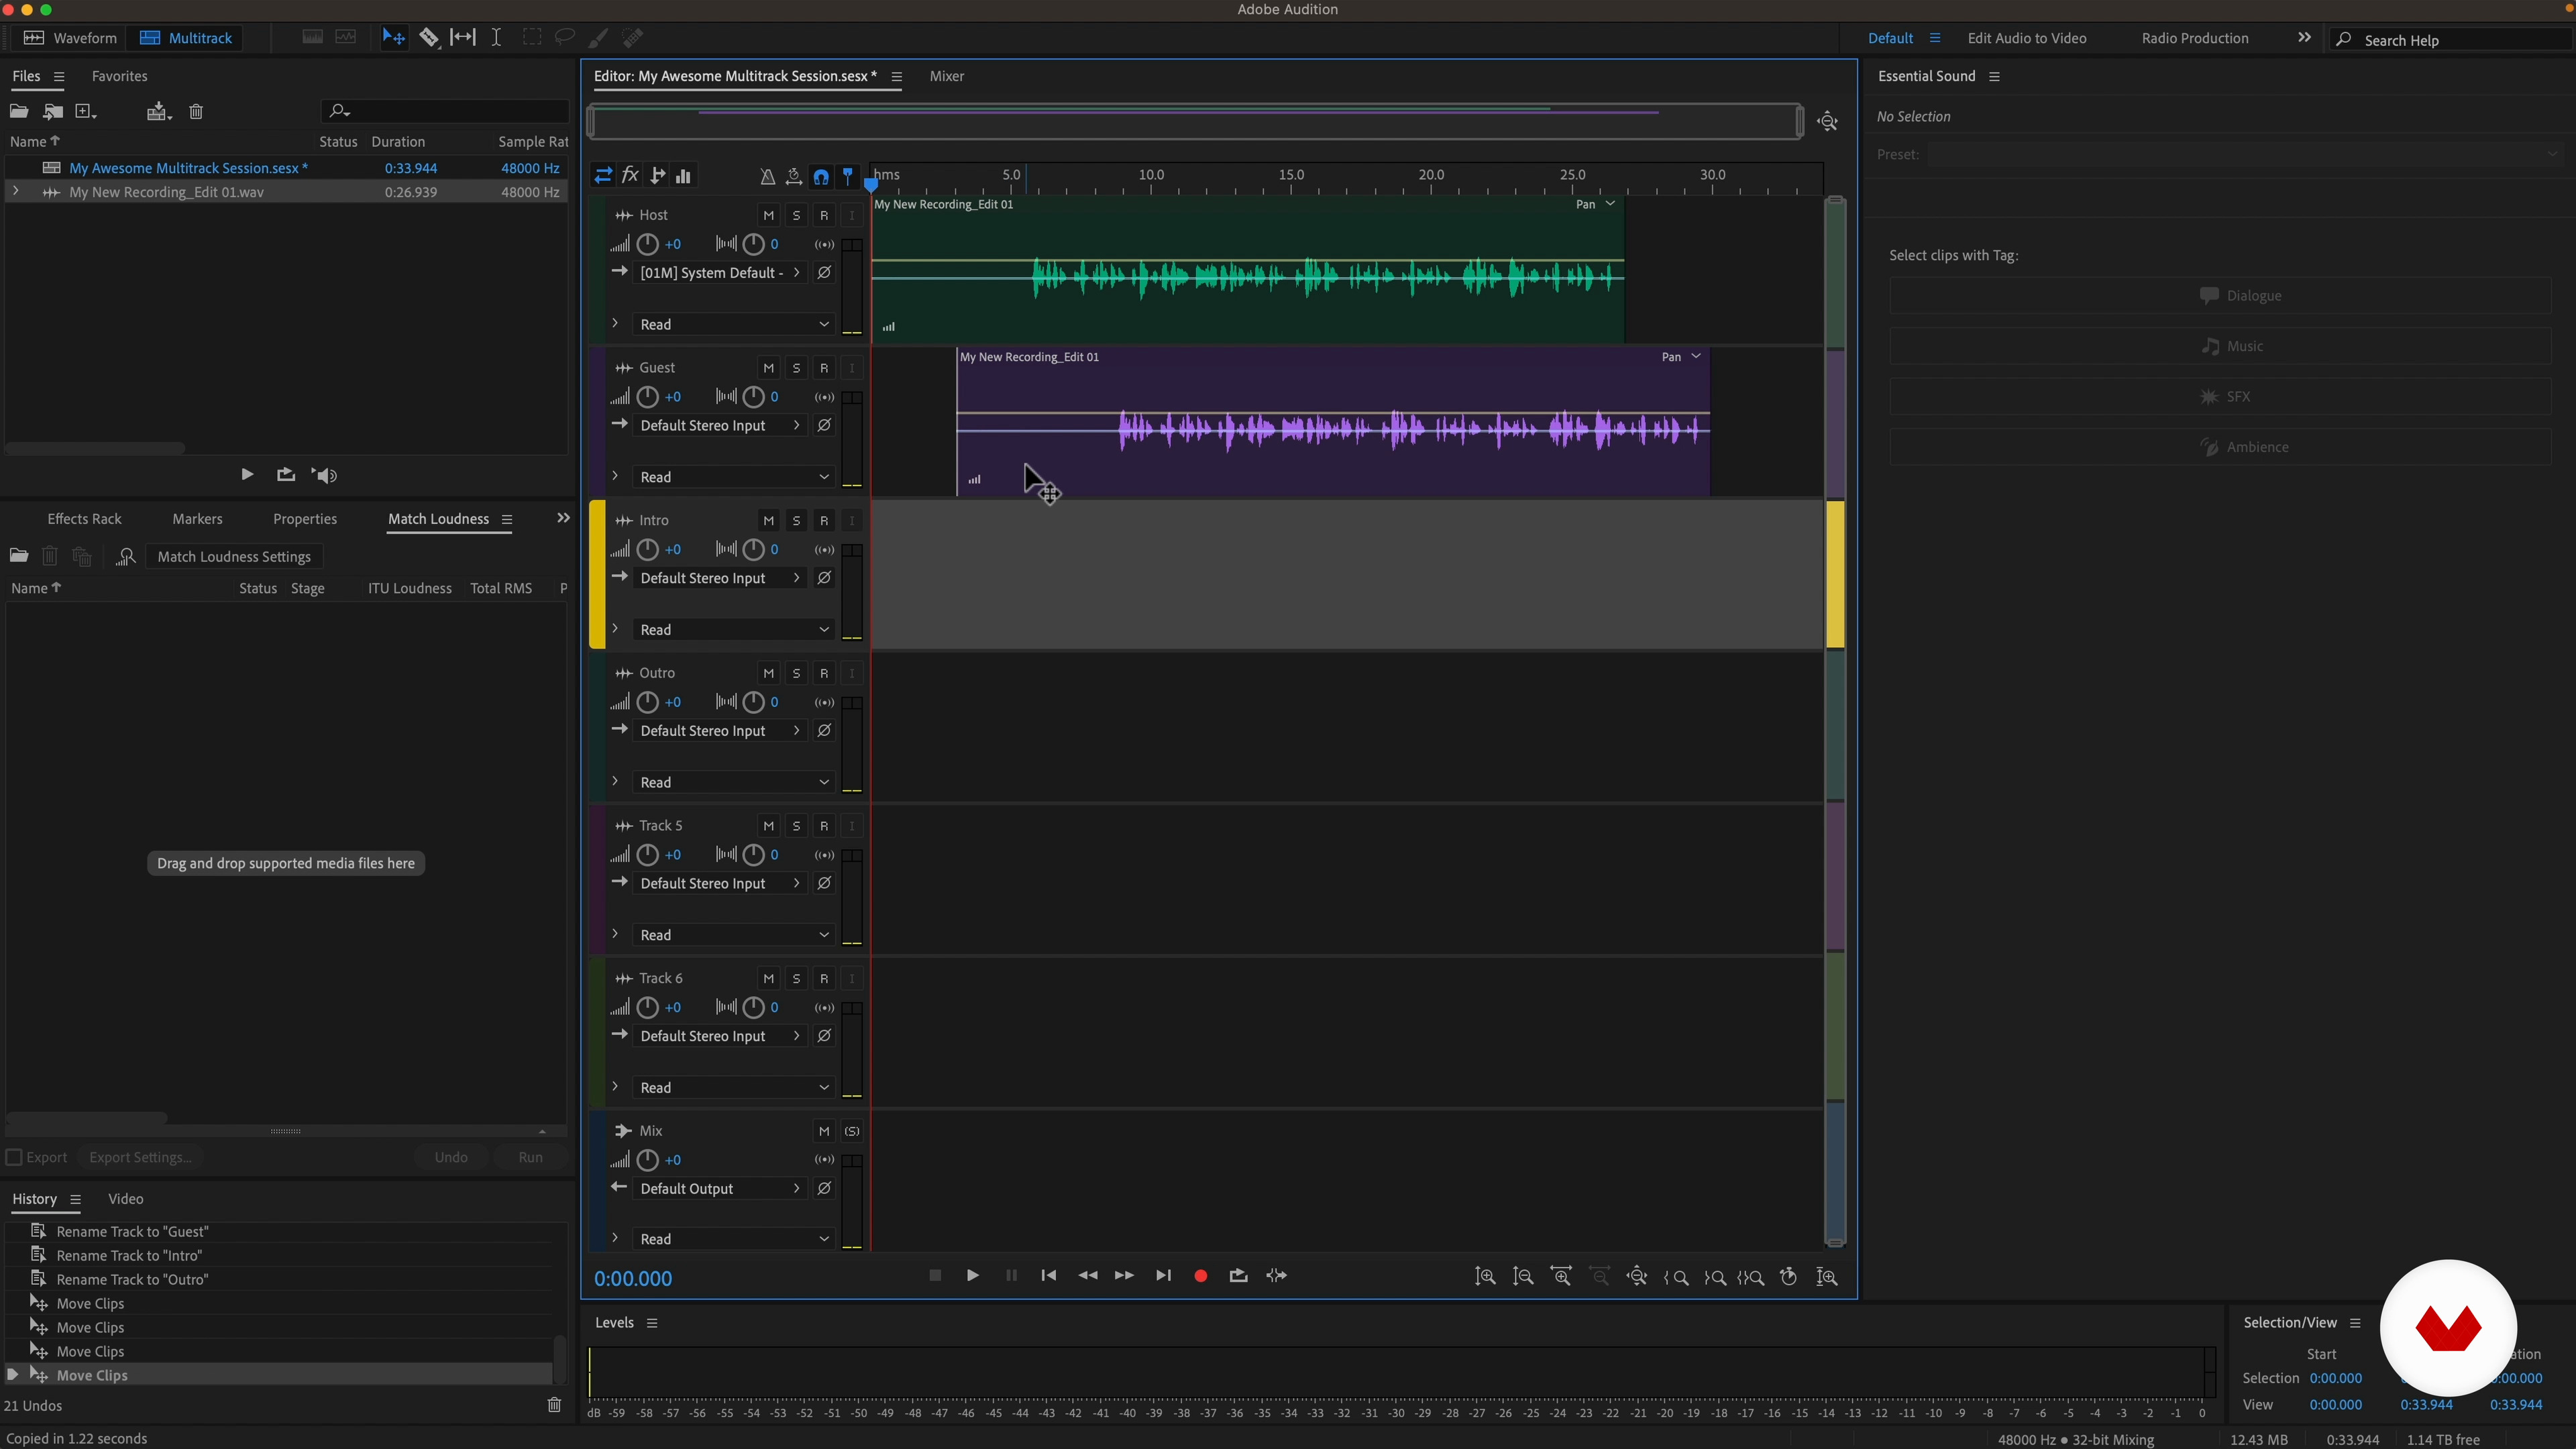The width and height of the screenshot is (2576, 1449).
Task: Click Match Loudness Settings button
Action: click(x=234, y=557)
